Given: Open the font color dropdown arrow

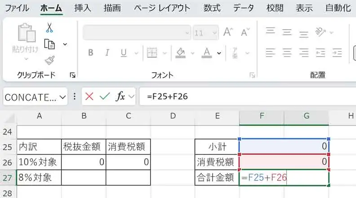Looking at the screenshot, I should pos(219,53).
